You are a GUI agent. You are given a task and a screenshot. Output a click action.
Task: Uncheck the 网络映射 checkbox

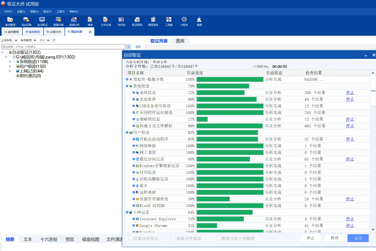(x=134, y=146)
